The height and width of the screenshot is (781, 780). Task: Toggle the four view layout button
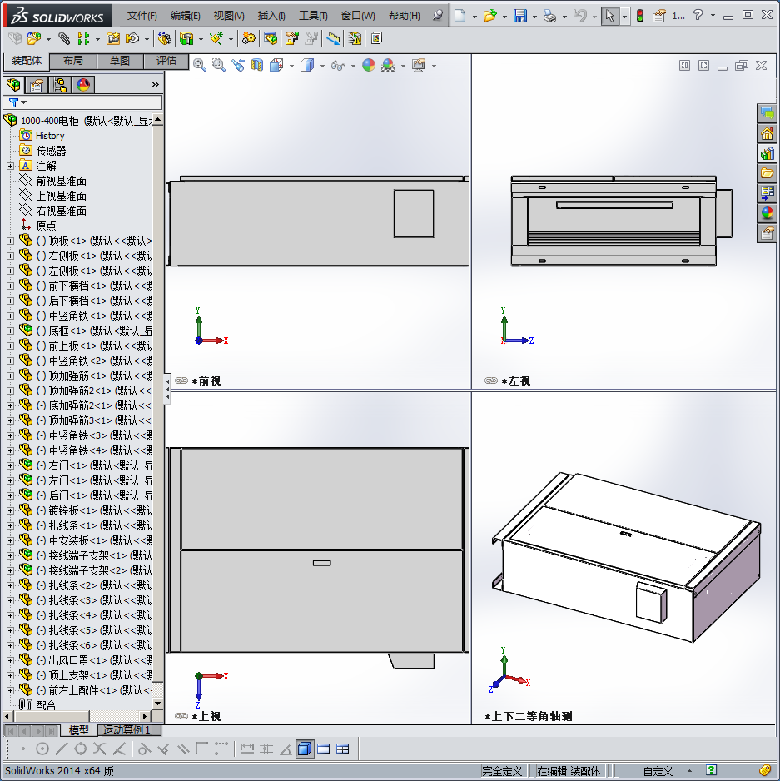(343, 749)
